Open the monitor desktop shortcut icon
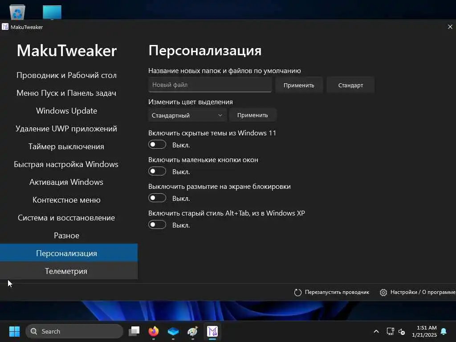 (52, 12)
